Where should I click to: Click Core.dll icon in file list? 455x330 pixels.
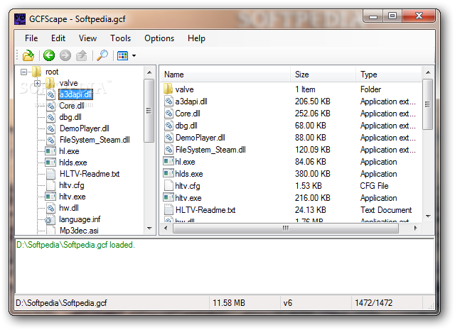(x=168, y=114)
